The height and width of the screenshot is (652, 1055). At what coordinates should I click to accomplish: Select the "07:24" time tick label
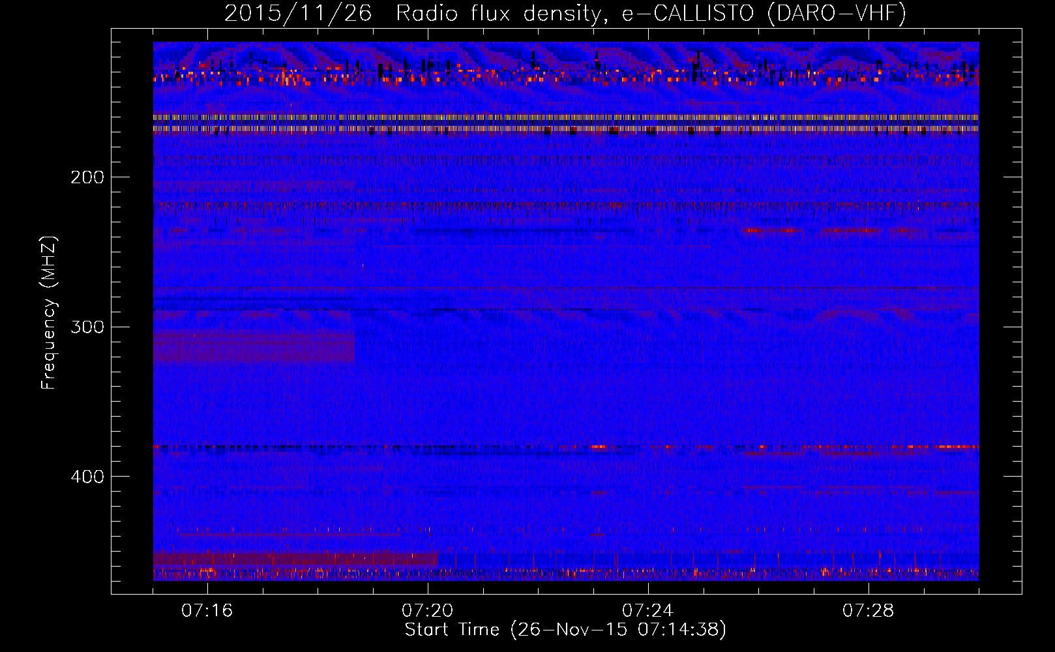coord(647,611)
